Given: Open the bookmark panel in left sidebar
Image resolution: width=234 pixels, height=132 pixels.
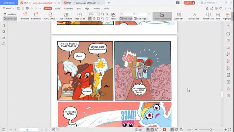Looking at the screenshot, I should click(x=4, y=26).
